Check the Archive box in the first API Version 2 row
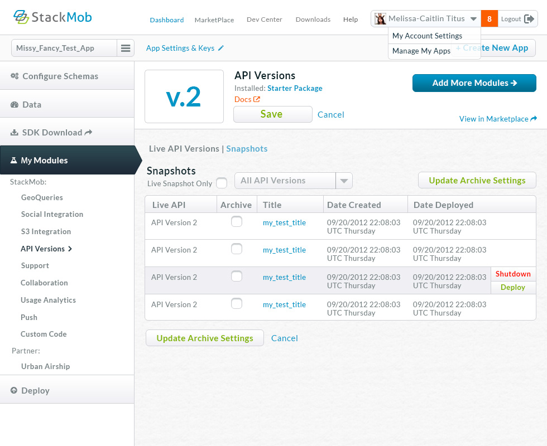This screenshot has width=547, height=446. (x=237, y=222)
